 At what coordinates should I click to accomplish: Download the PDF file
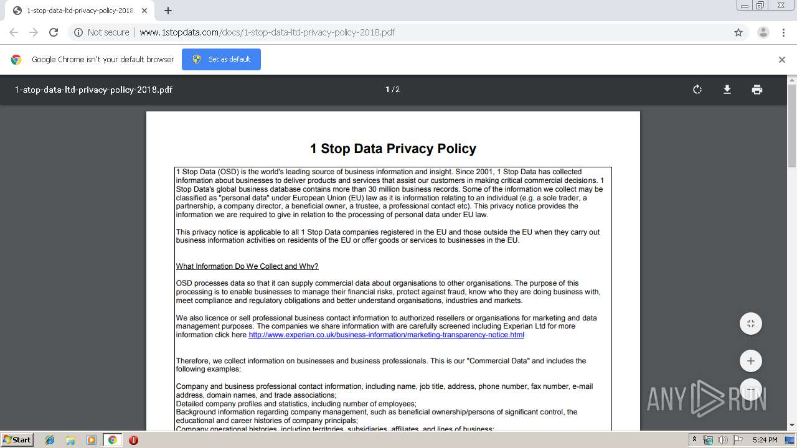(x=727, y=90)
